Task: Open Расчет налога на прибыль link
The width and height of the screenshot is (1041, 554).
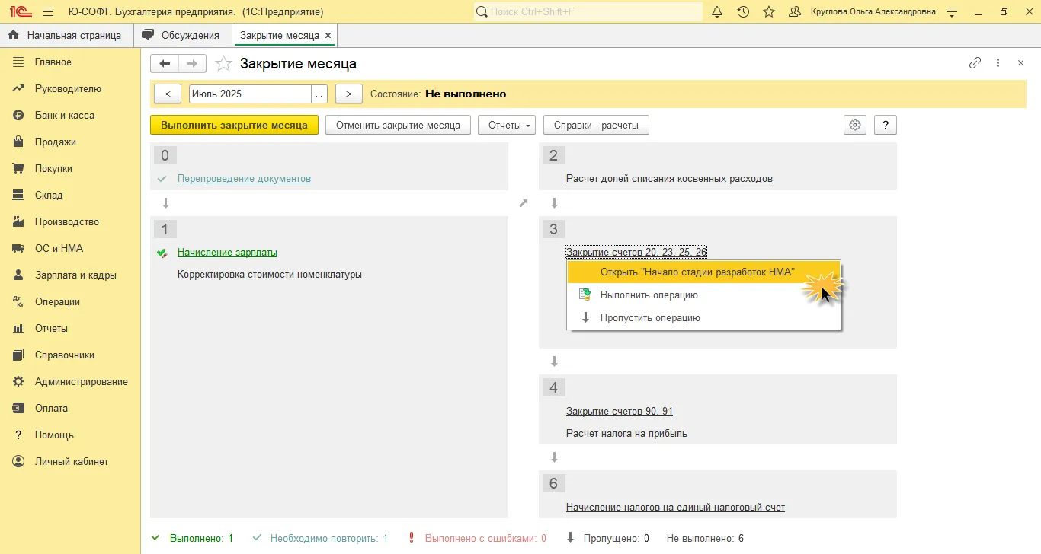Action: point(626,434)
